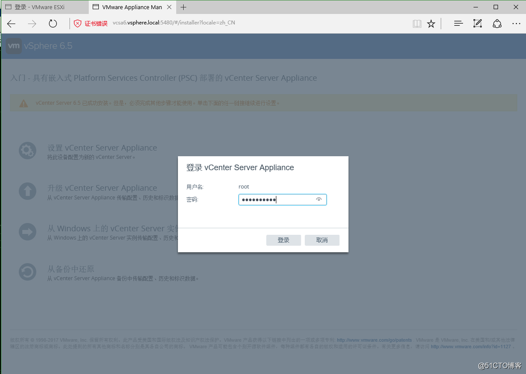Open a new browser tab with plus
The height and width of the screenshot is (374, 526).
click(x=183, y=7)
